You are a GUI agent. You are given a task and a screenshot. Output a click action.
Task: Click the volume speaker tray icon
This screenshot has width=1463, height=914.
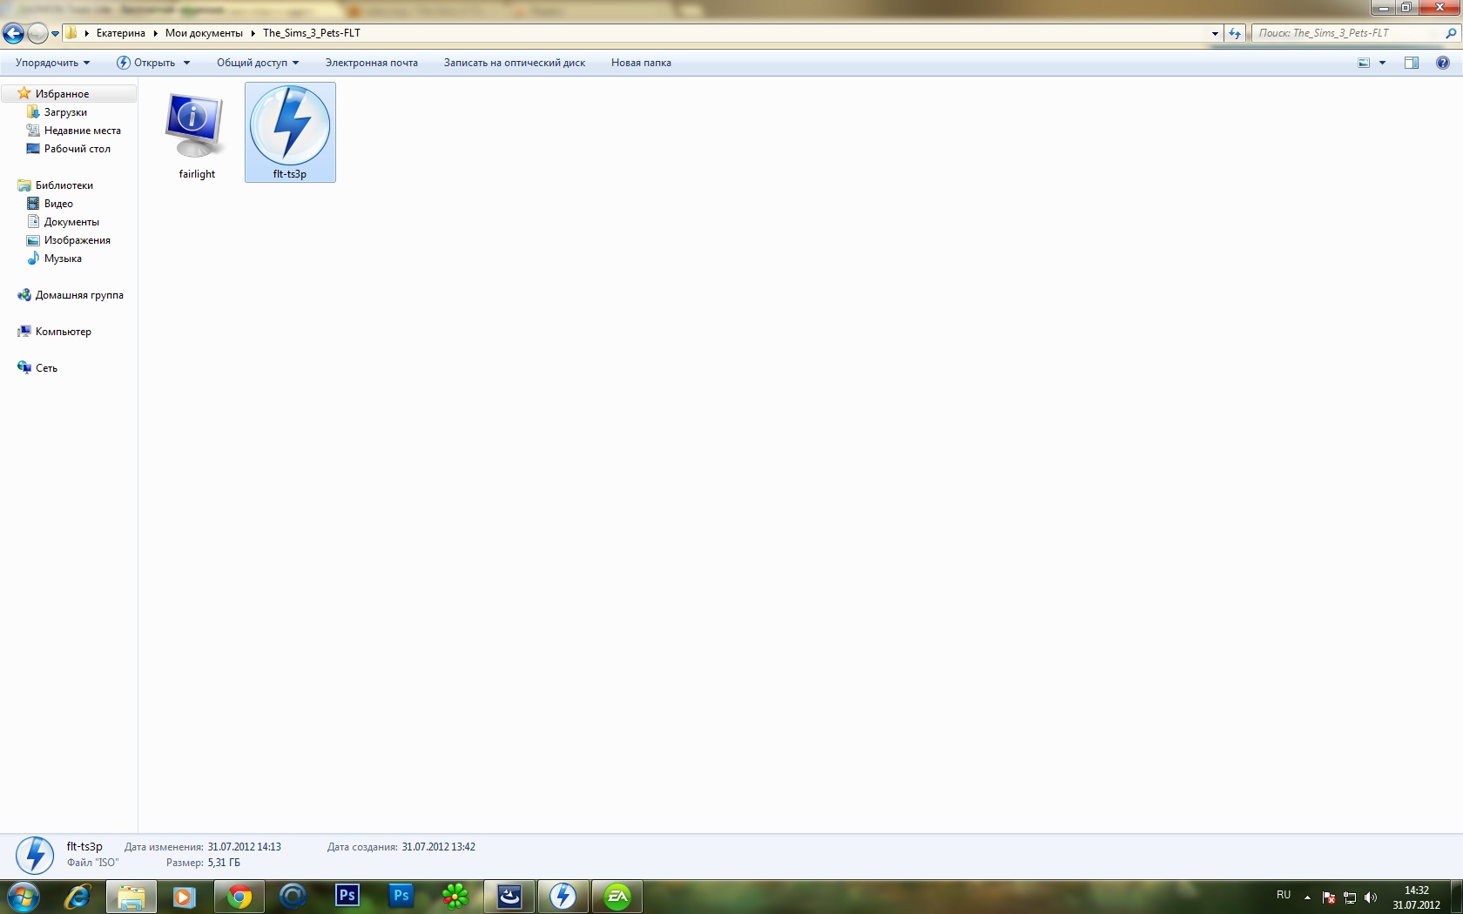(x=1370, y=897)
